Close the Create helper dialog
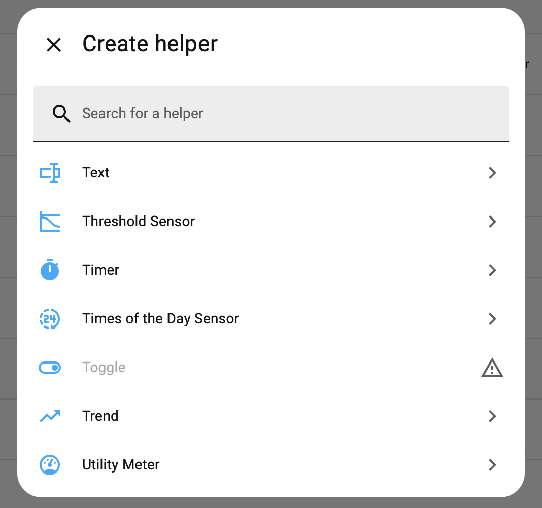 (54, 45)
